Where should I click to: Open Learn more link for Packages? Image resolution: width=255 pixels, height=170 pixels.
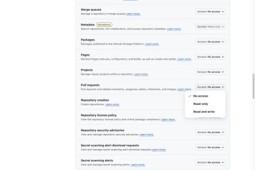tap(152, 44)
